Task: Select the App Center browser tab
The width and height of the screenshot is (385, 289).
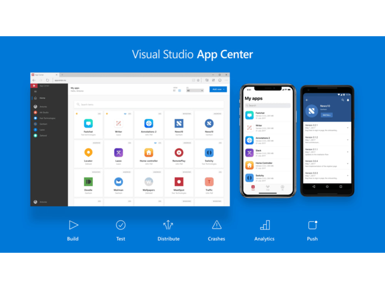Action: [x=44, y=75]
